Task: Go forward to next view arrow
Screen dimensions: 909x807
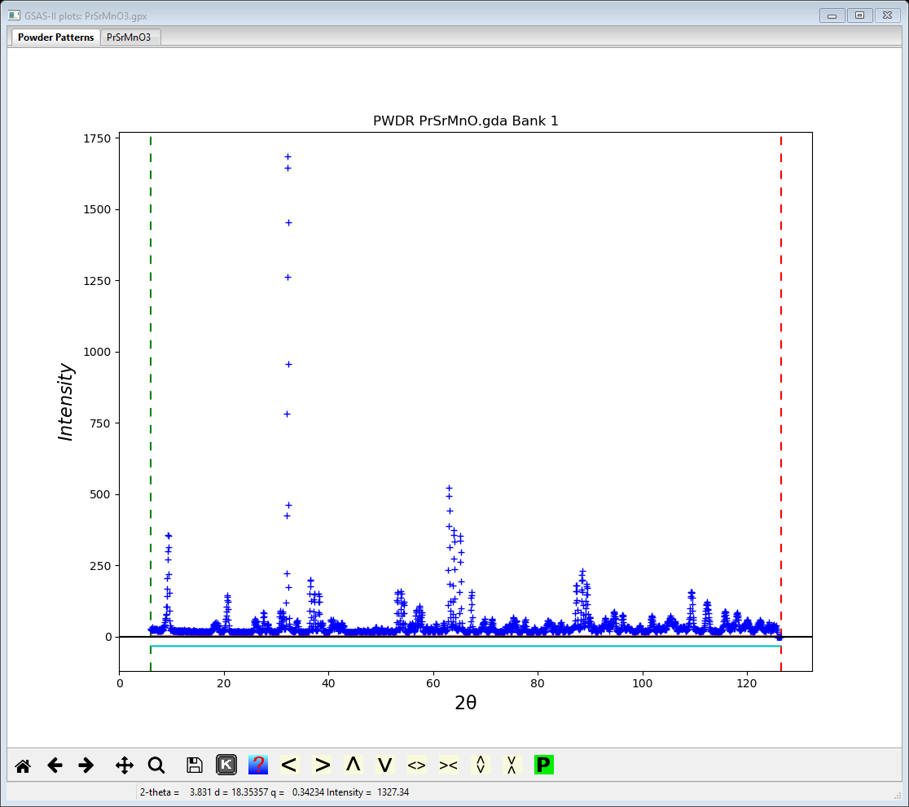Action: [86, 765]
